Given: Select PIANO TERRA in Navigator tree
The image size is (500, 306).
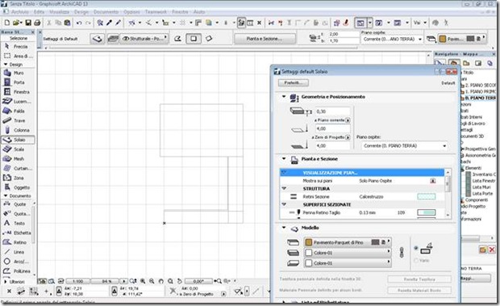Looking at the screenshot, I should [x=480, y=98].
